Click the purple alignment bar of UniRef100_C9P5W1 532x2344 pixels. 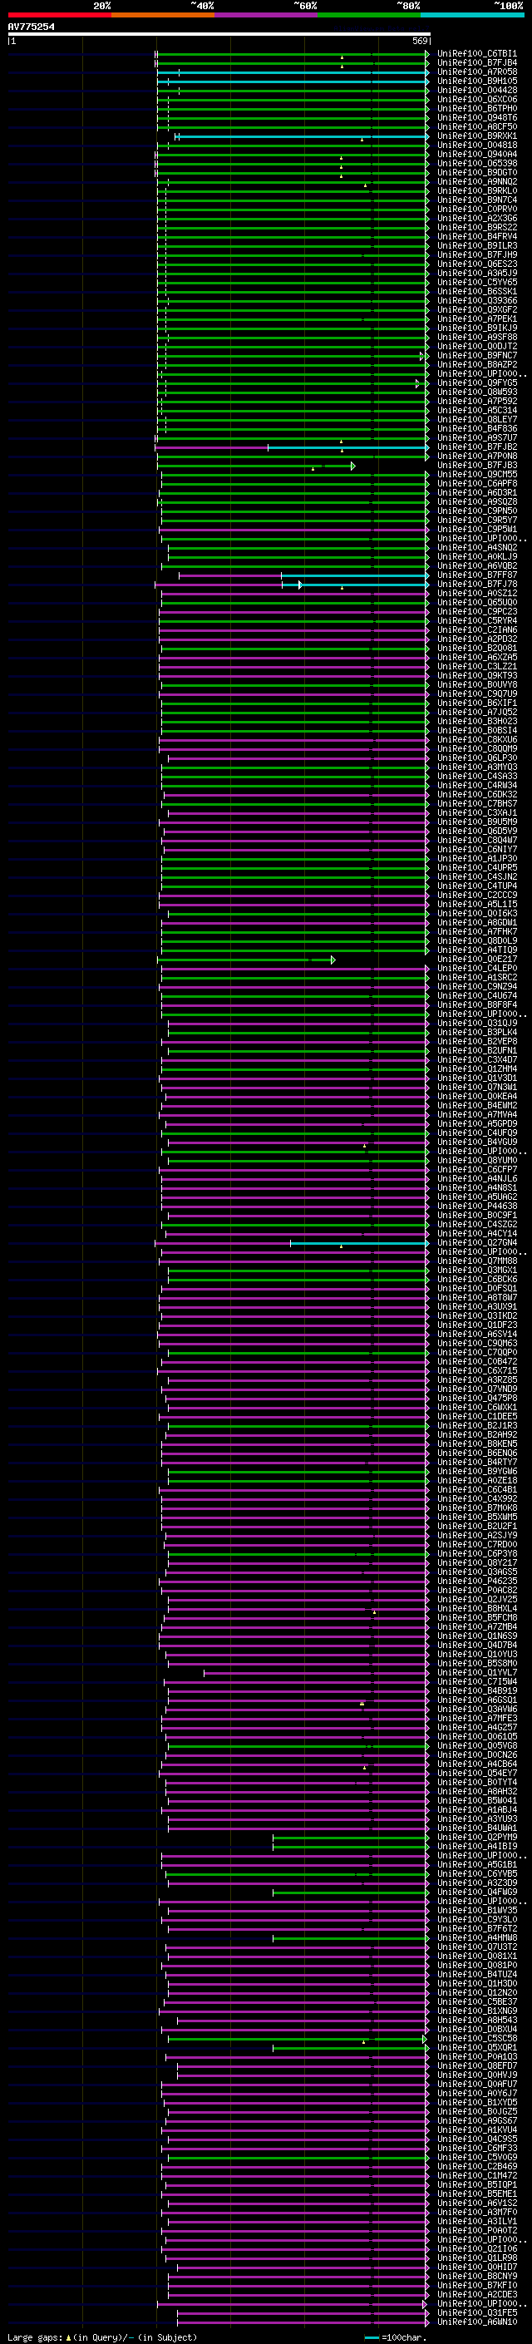pyautogui.click(x=293, y=530)
